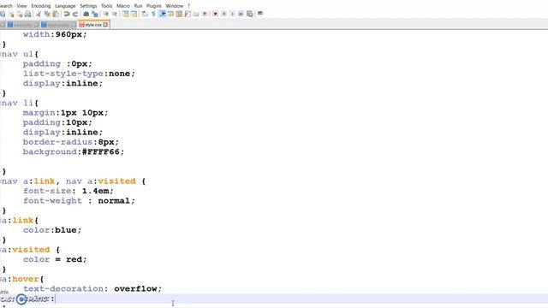Select the style.css tab

93,25
